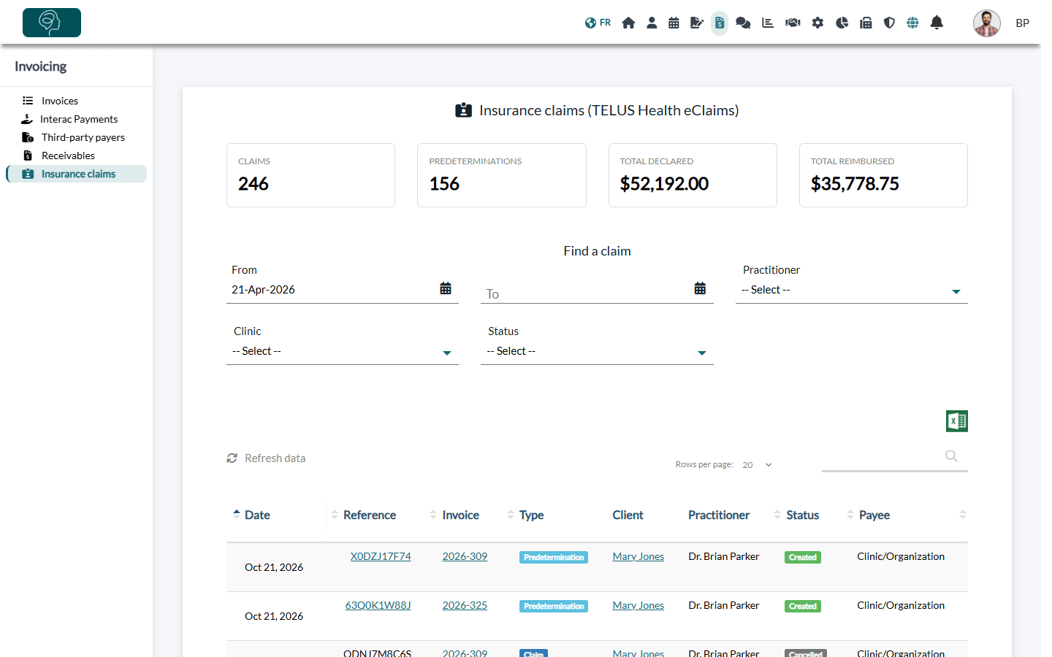Open the fax machine icon
Viewport: 1052px width, 657px height.
click(x=866, y=23)
